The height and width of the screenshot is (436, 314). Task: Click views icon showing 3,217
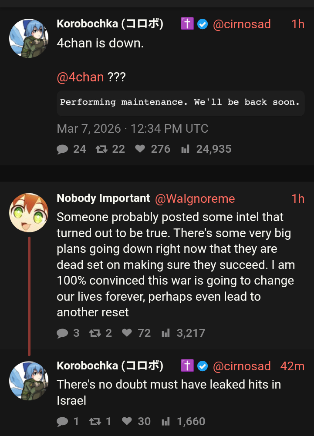165,333
